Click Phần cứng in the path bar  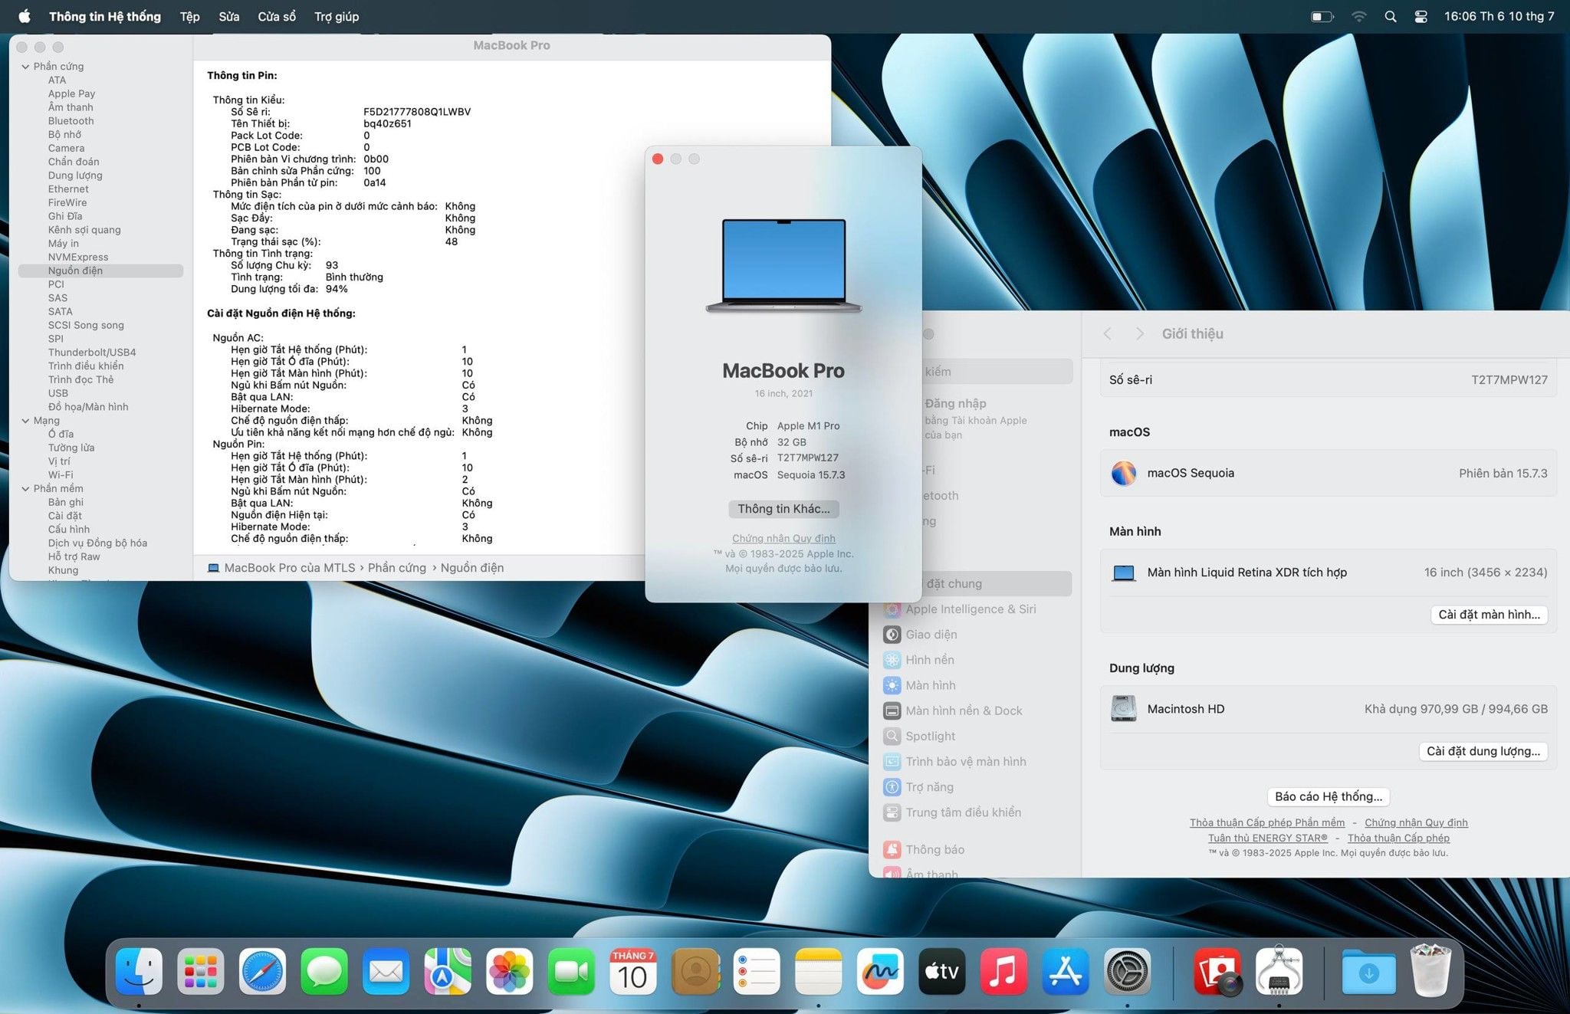tap(396, 568)
